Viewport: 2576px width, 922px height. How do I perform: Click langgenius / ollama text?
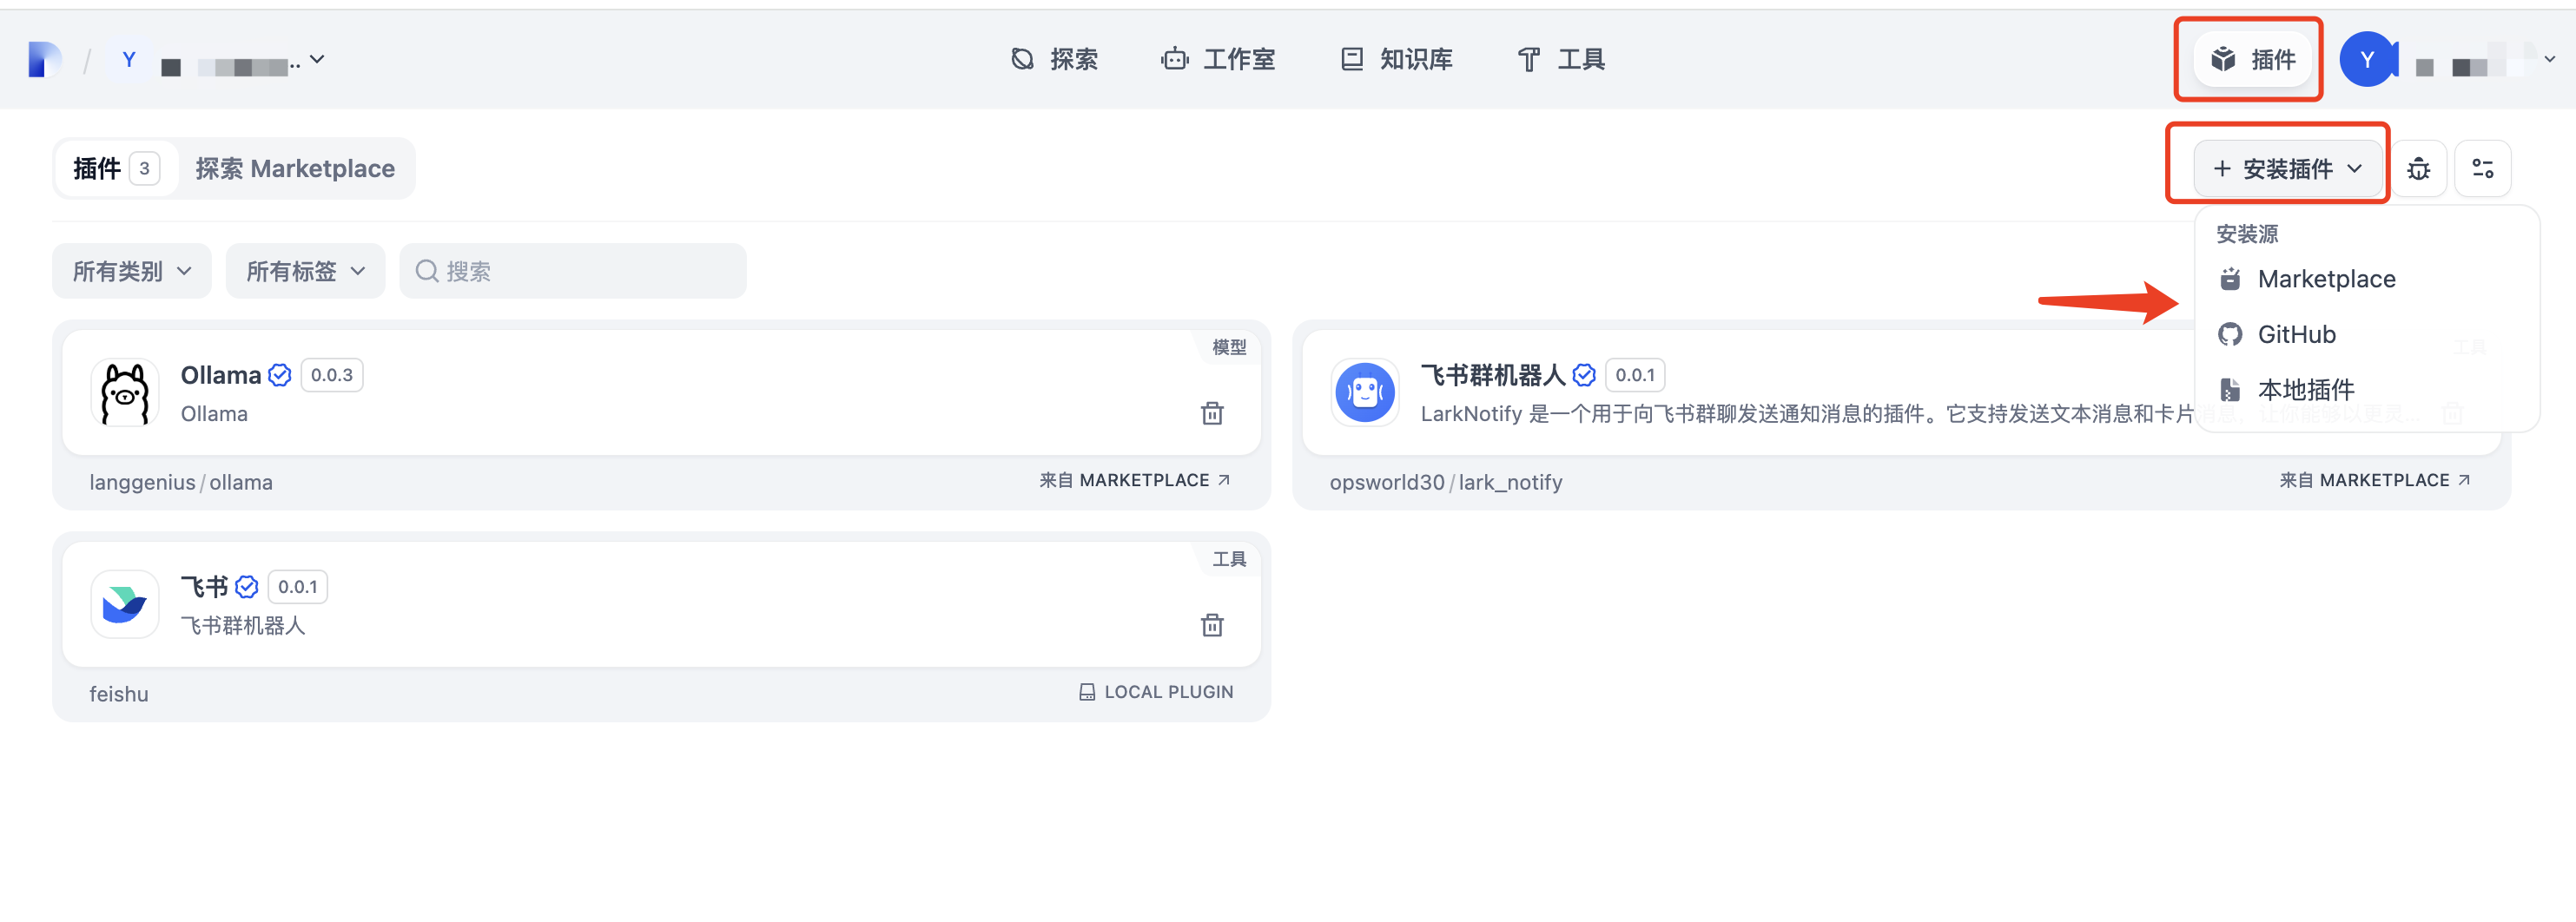pyautogui.click(x=181, y=482)
